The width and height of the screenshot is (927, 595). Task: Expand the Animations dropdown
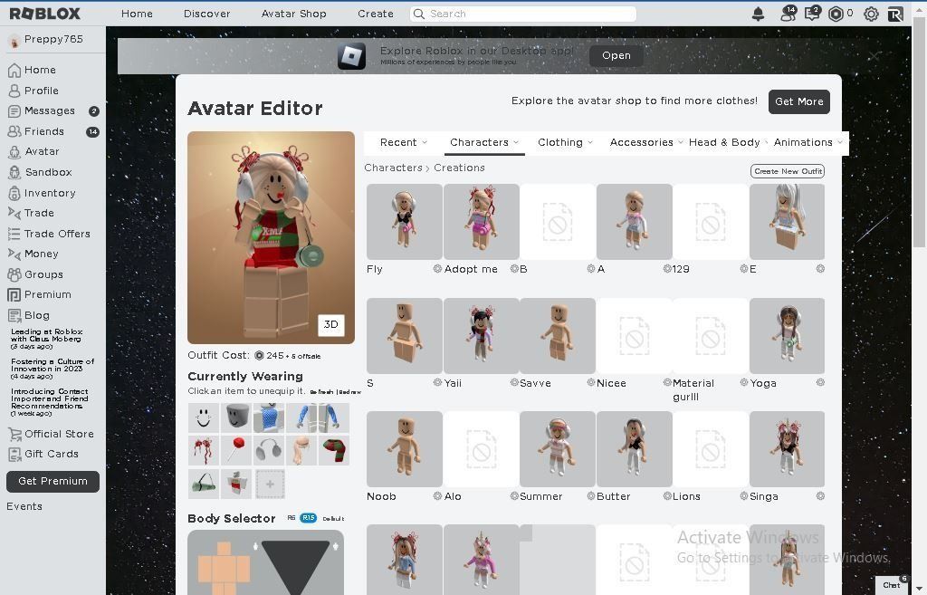(805, 142)
